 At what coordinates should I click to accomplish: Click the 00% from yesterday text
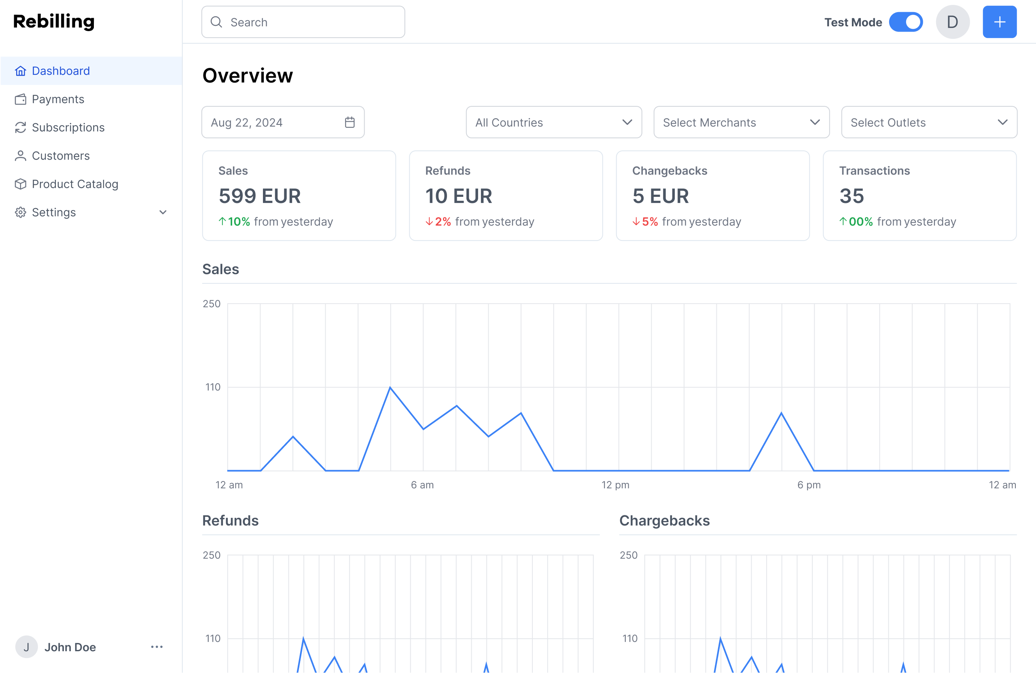pyautogui.click(x=898, y=222)
